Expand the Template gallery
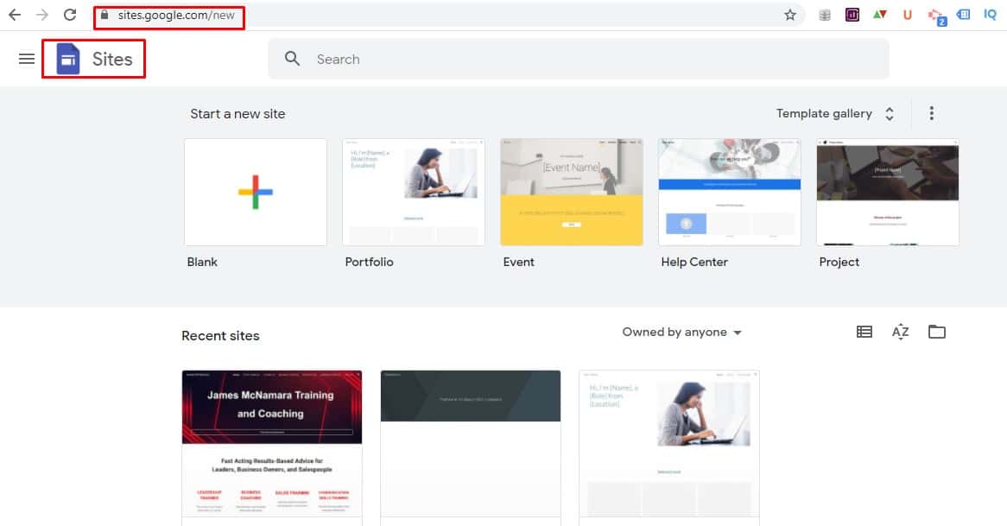 click(x=835, y=114)
